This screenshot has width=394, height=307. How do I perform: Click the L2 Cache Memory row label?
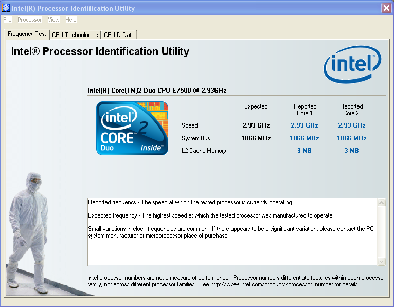tap(204, 151)
